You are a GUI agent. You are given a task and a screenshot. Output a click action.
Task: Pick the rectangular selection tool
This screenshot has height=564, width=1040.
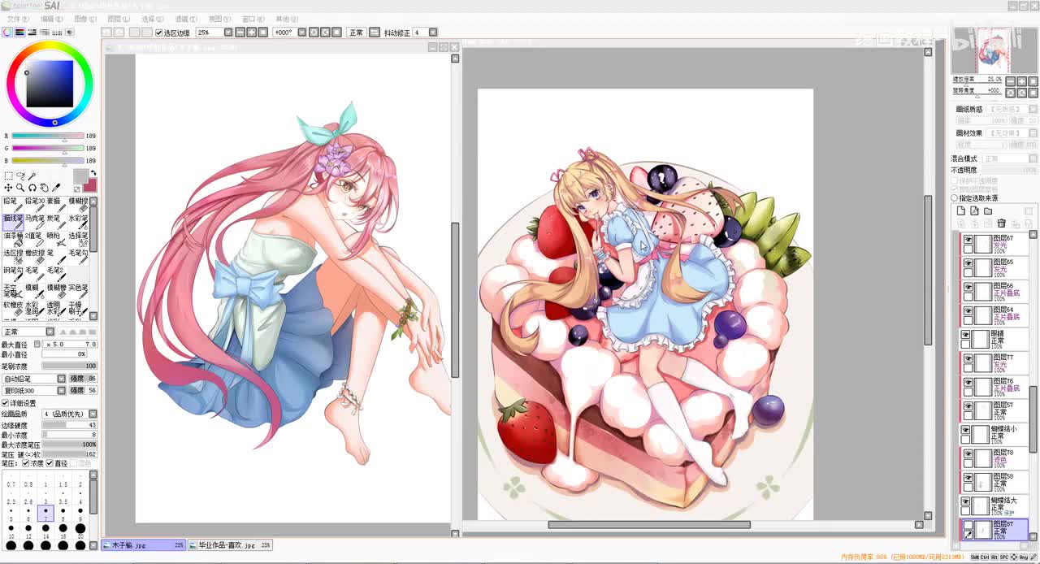click(8, 176)
